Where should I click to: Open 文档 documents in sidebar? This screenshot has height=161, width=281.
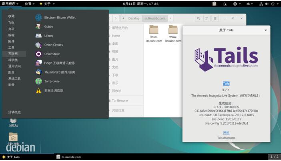click(x=115, y=67)
